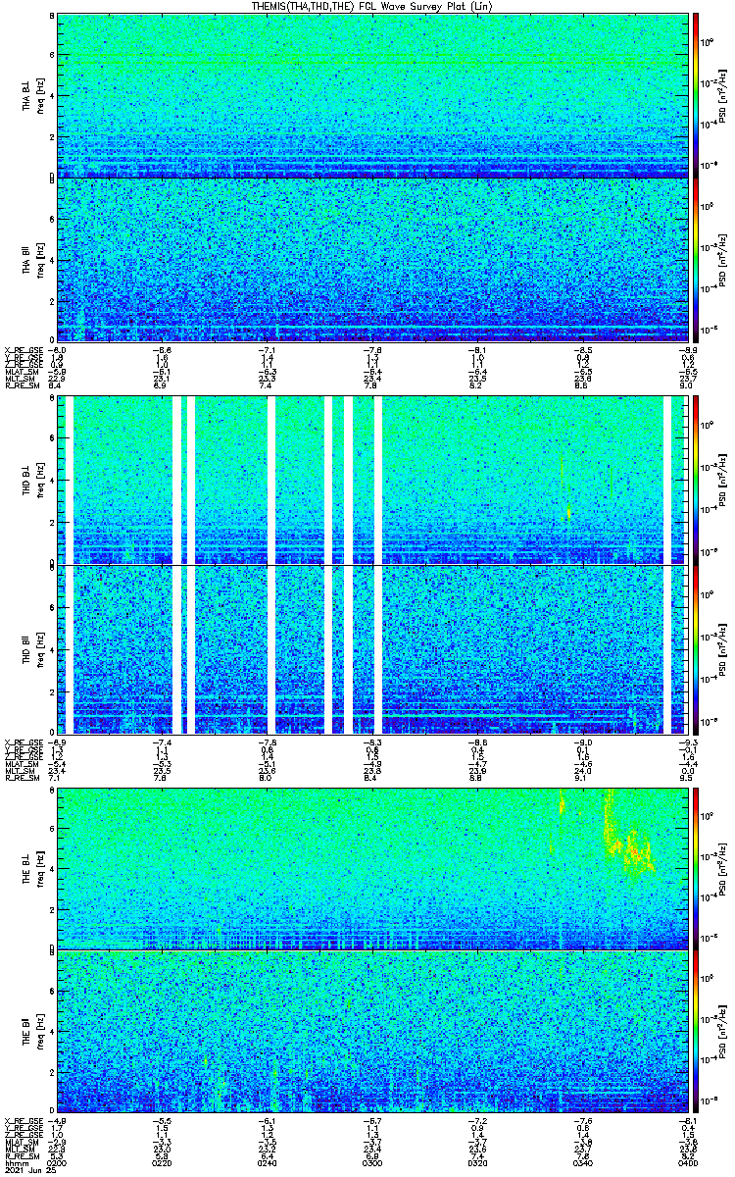Click the color bar beside the THA B⊥ panel
This screenshot has width=735, height=1177.
pos(697,95)
